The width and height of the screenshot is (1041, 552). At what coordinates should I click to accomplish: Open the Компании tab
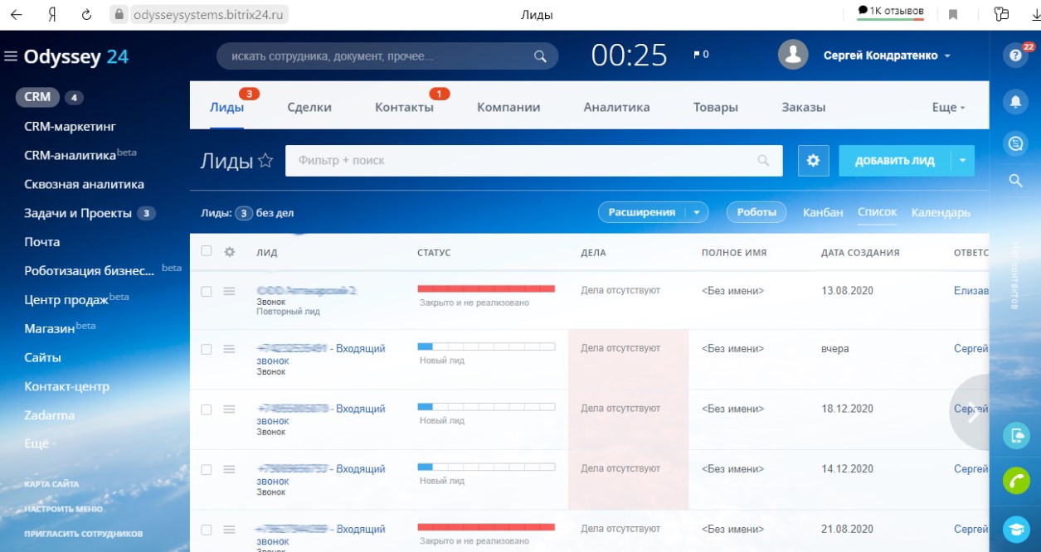508,107
